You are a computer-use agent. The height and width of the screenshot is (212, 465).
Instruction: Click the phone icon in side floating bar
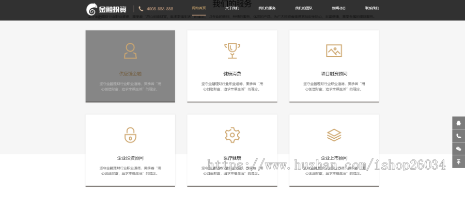pyautogui.click(x=458, y=136)
